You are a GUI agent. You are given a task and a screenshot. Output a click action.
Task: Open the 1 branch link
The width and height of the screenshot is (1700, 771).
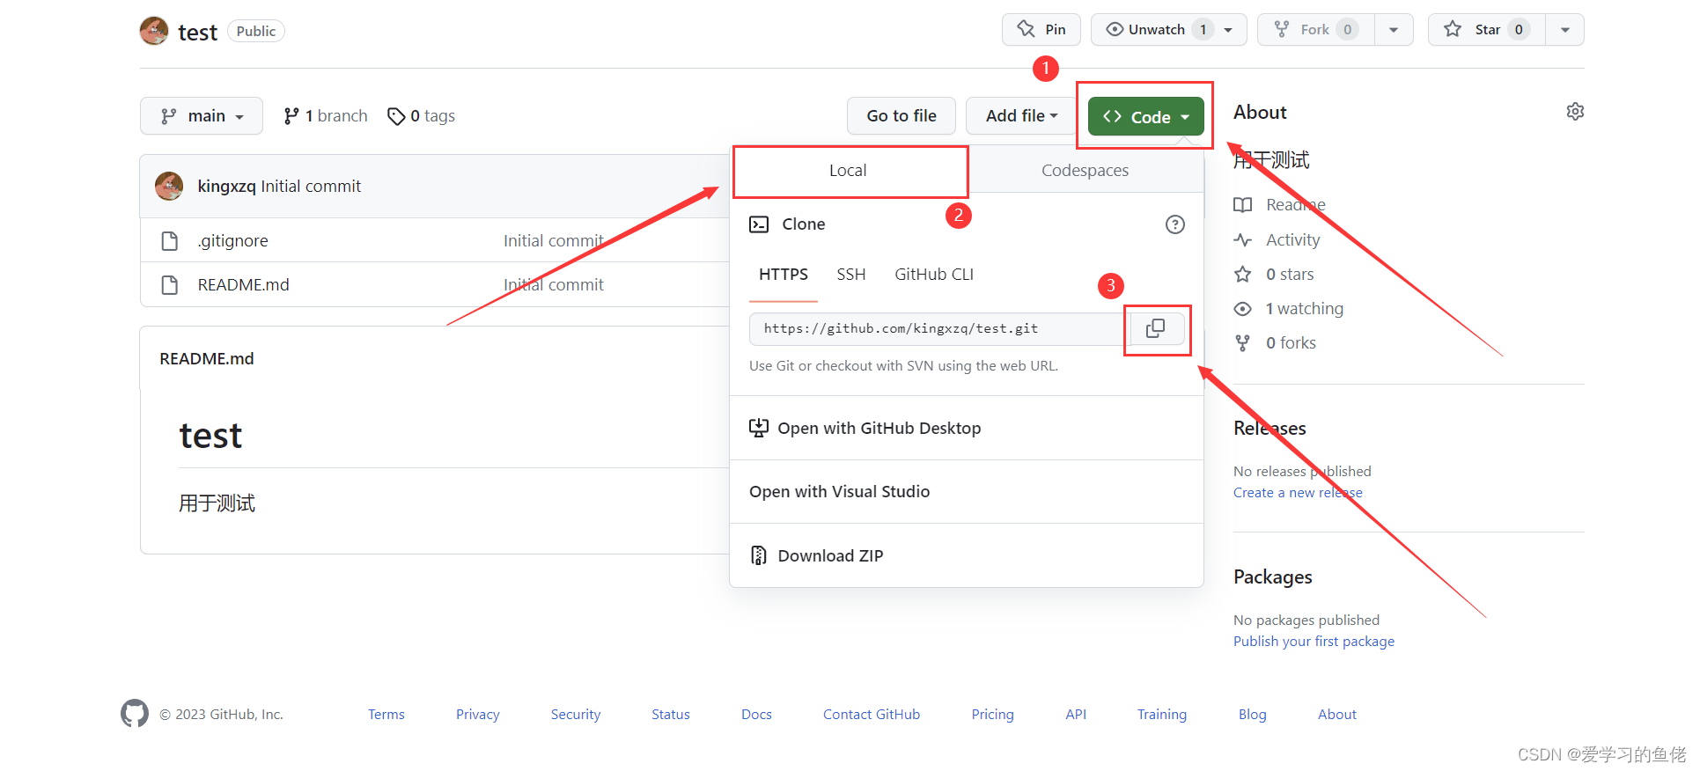pos(326,116)
